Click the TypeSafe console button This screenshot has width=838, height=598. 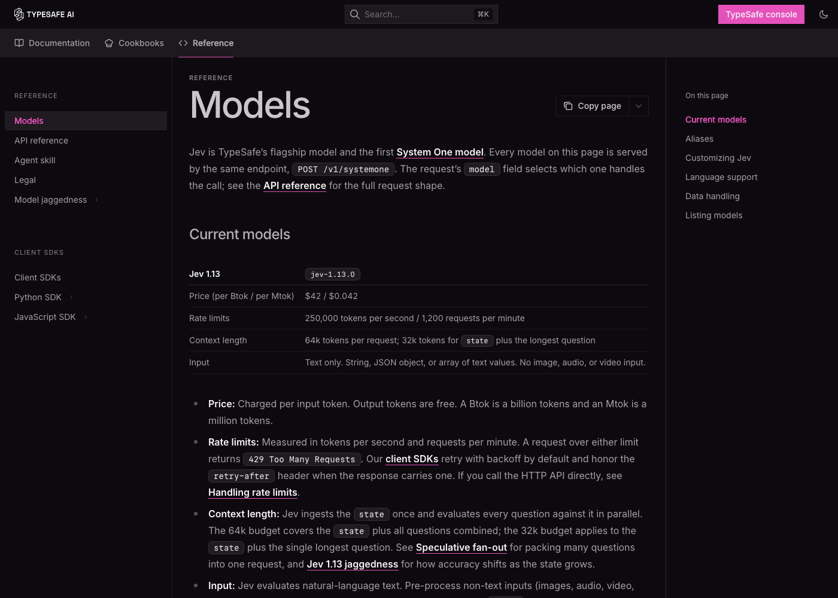pos(761,14)
